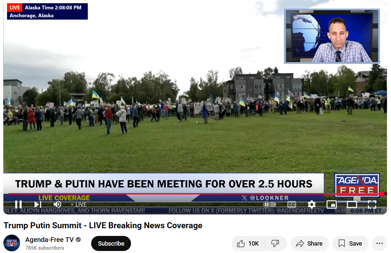Open the more actions three-dot menu
Image resolution: width=391 pixels, height=253 pixels.
coord(379,243)
